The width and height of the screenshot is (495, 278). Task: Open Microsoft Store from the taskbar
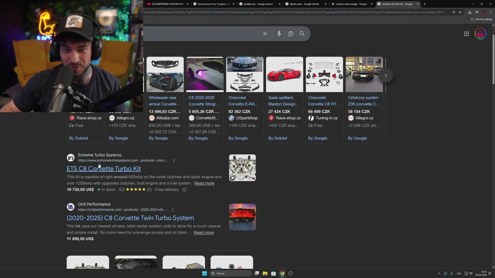click(273, 273)
